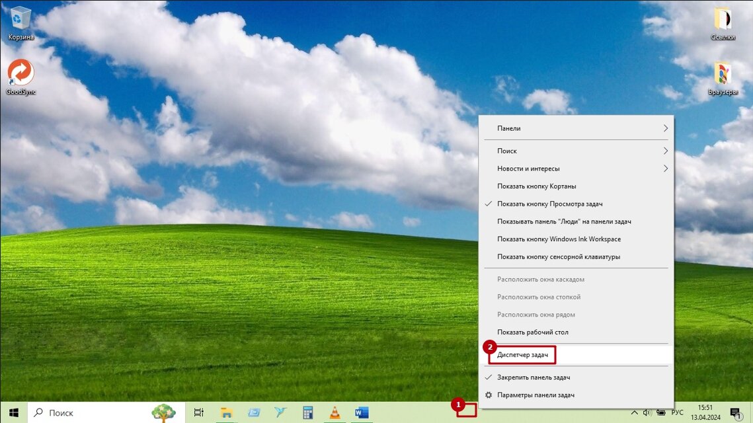
Task: Open File Explorer from the taskbar
Action: point(226,412)
